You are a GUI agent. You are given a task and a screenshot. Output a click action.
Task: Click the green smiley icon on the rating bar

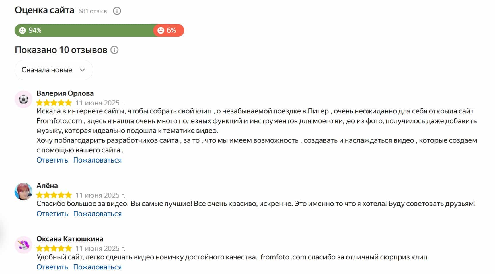click(23, 30)
